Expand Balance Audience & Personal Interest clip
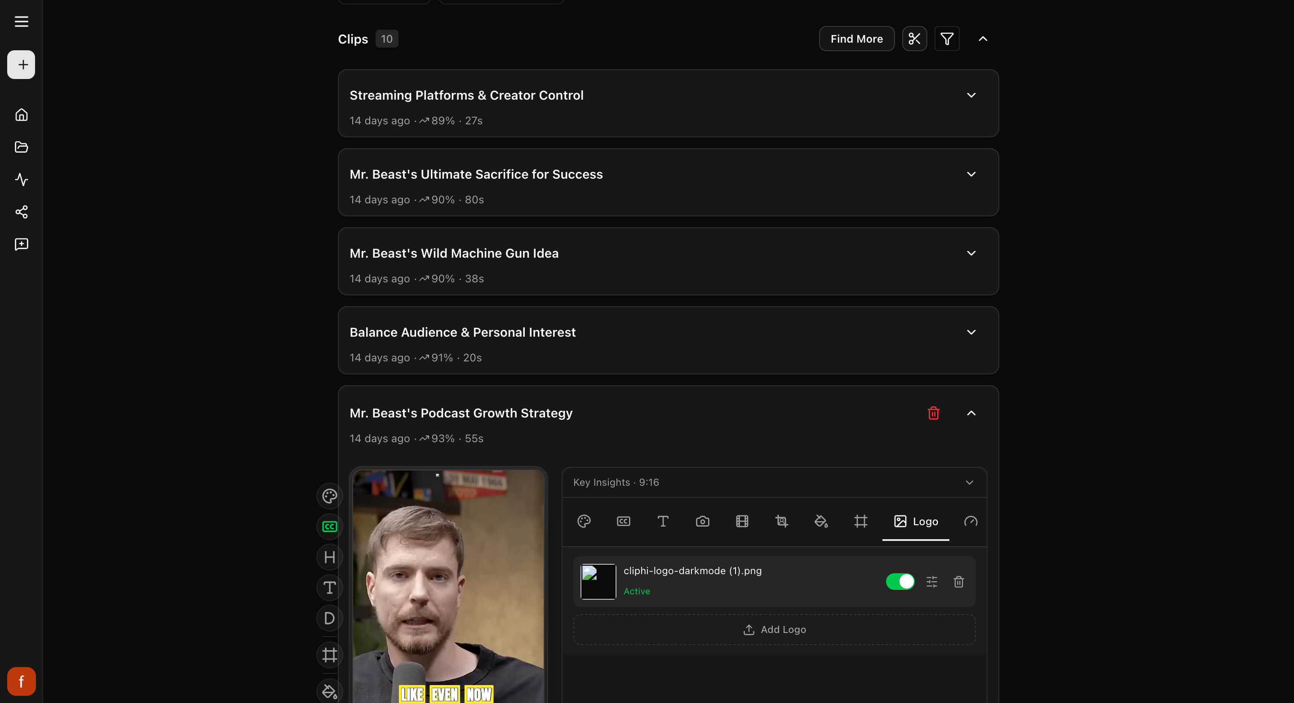 (971, 332)
